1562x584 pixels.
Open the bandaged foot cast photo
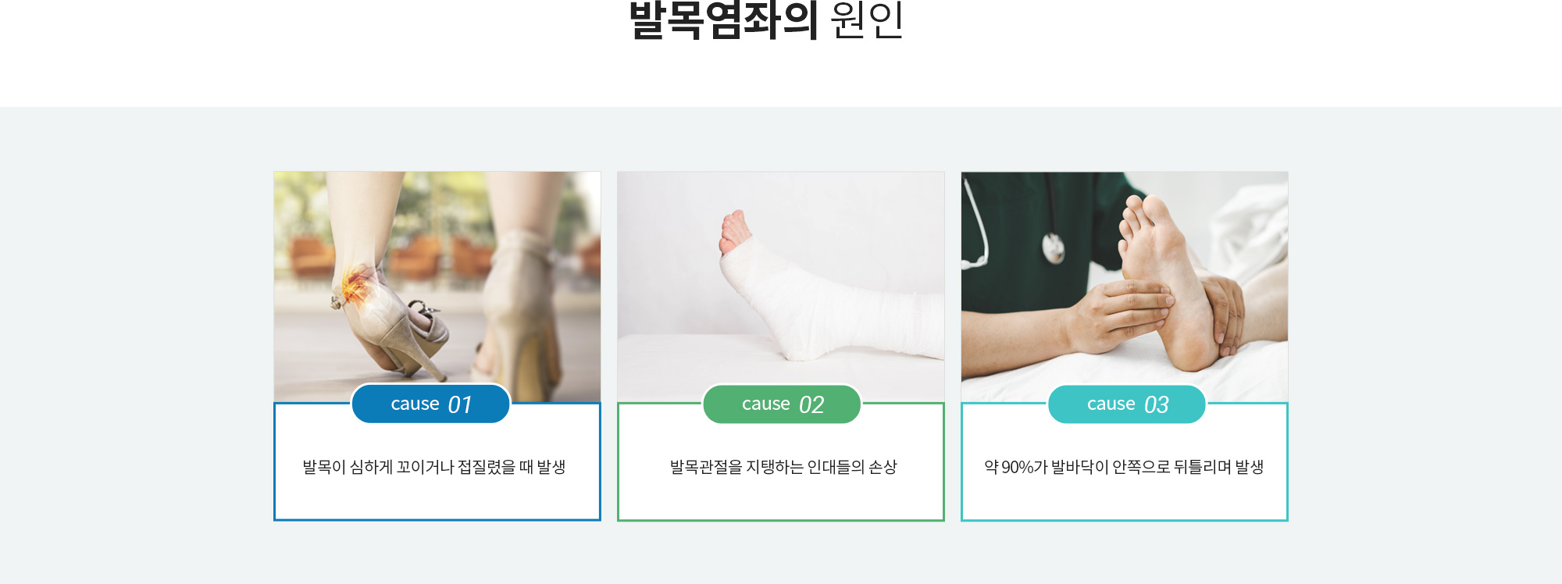[781, 287]
